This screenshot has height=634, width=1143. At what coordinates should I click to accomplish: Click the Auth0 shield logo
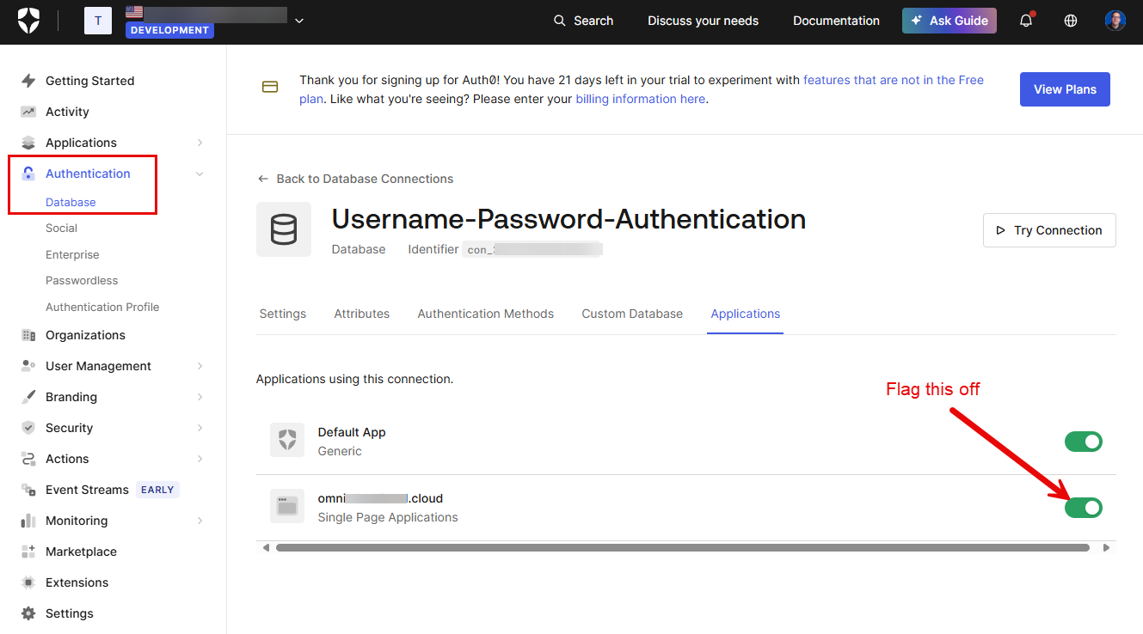point(28,21)
